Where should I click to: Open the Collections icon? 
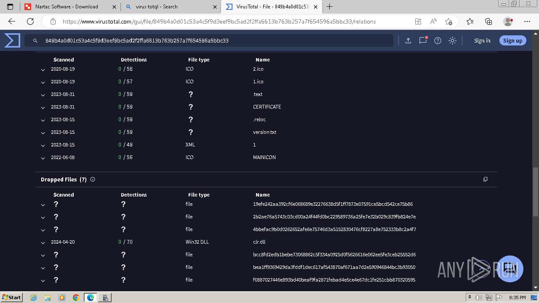tap(488, 21)
